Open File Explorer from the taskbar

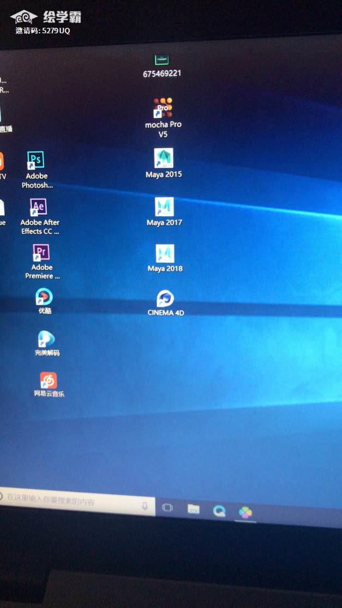coord(193,509)
